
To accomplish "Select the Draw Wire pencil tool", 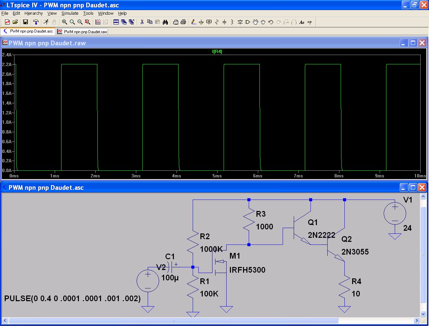I will tap(193, 22).
